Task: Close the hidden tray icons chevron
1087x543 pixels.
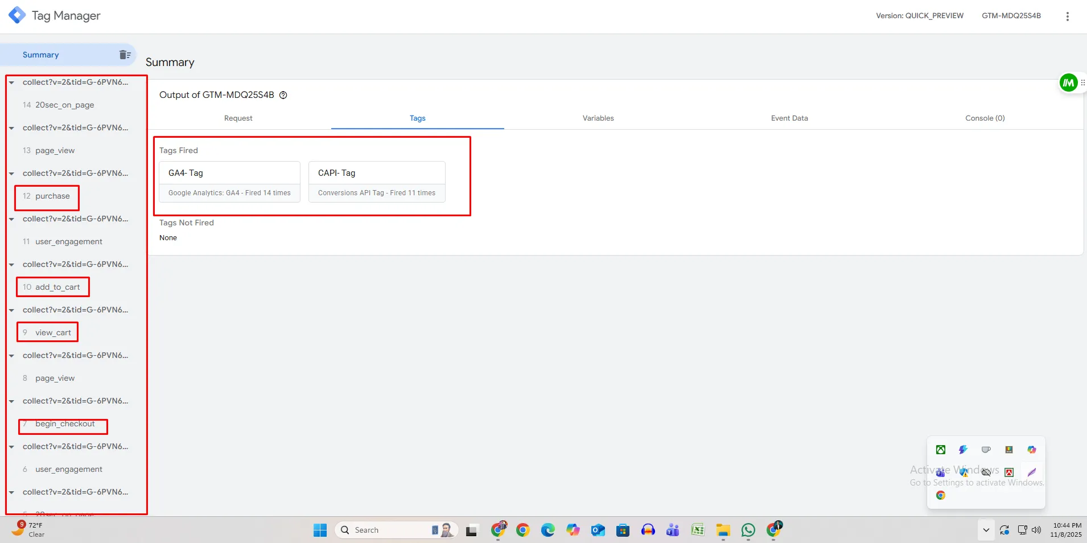Action: tap(986, 530)
